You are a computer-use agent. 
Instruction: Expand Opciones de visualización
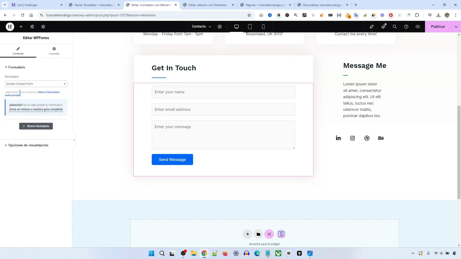click(x=28, y=145)
